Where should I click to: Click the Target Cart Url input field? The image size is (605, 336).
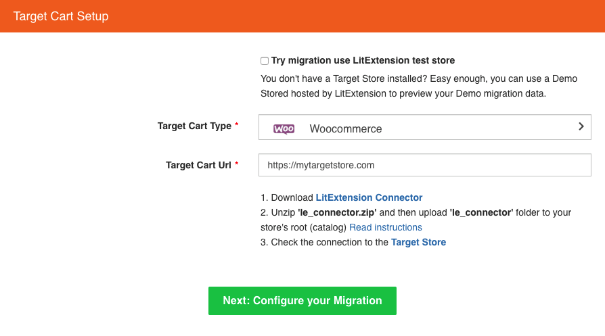click(424, 165)
